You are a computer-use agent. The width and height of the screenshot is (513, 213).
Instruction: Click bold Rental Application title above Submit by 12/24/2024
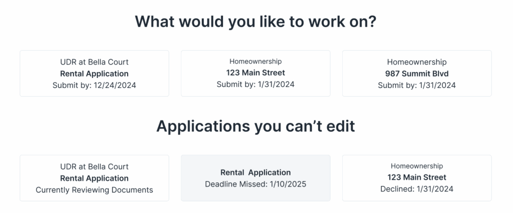[x=94, y=74]
